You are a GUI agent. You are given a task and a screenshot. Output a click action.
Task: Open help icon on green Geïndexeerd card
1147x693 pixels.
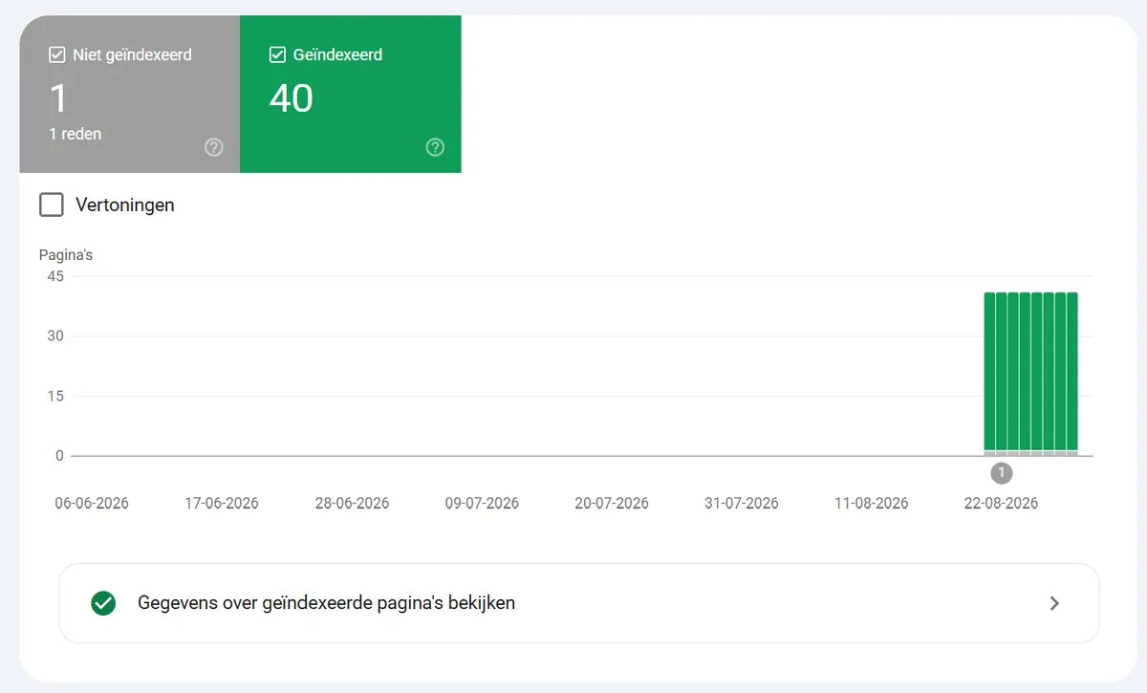coord(435,147)
